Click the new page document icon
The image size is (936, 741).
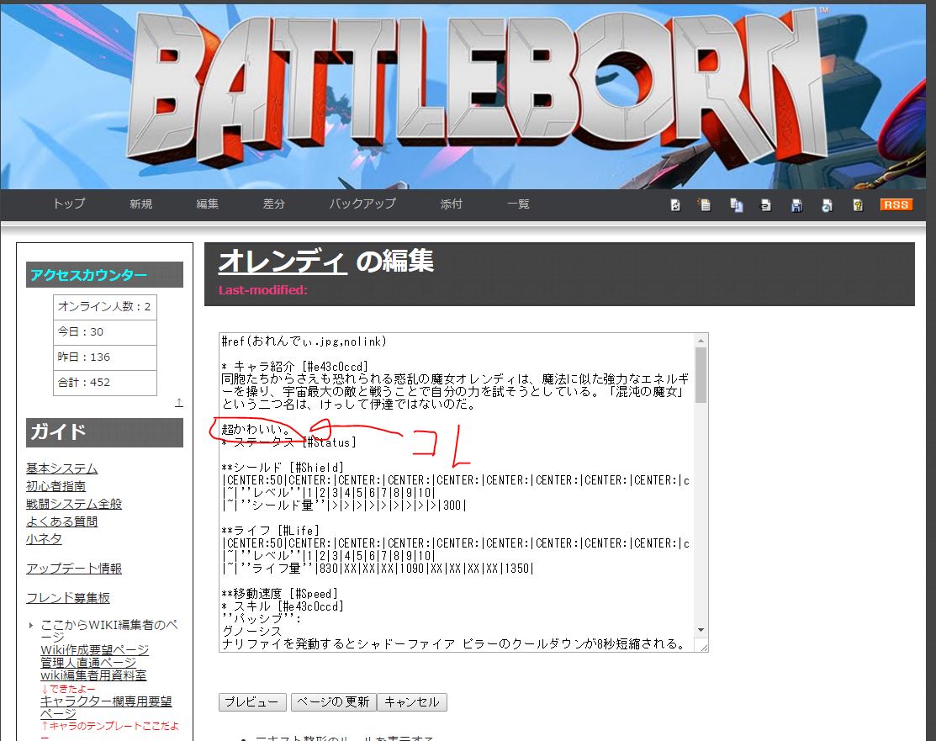[x=705, y=204]
